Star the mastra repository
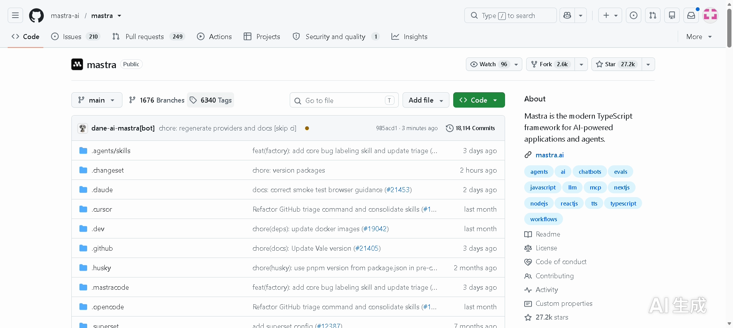This screenshot has width=733, height=328. point(617,64)
